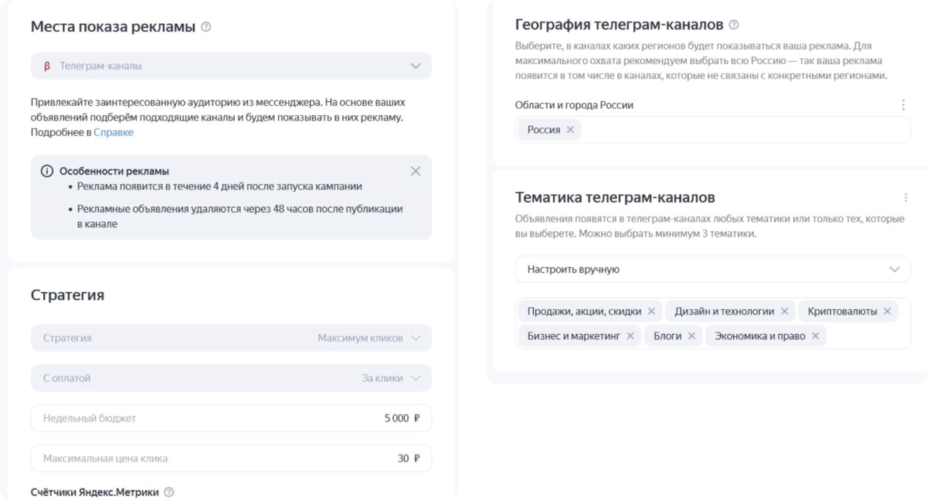Image resolution: width=927 pixels, height=500 pixels.
Task: Open help icon next to Счётчики Яндекс.Метрики
Action: pos(169,492)
